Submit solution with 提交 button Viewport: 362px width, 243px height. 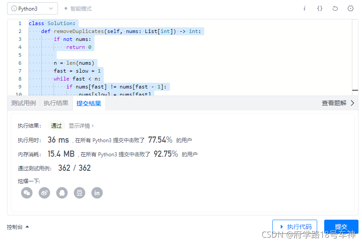pos(341,227)
